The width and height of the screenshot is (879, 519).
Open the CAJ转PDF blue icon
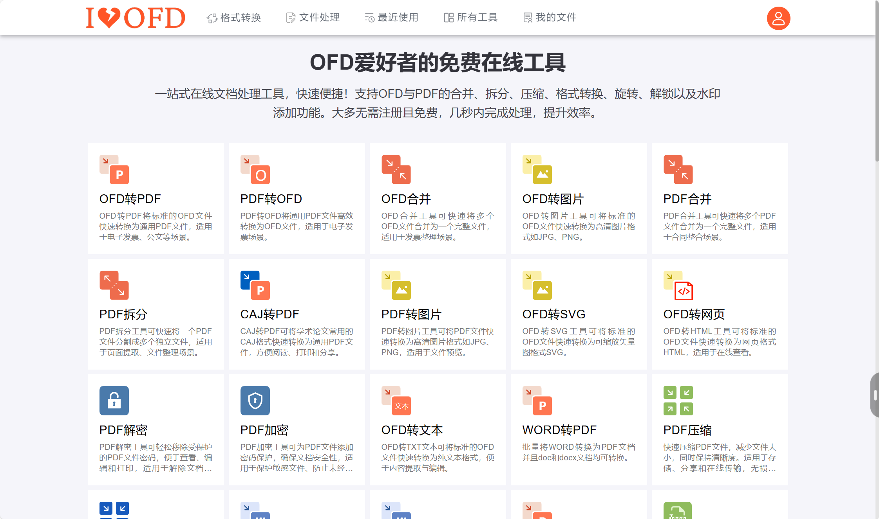click(255, 285)
